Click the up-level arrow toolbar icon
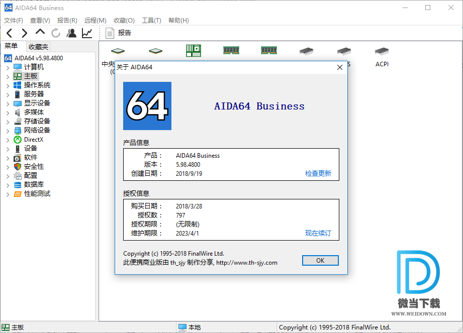Image resolution: width=463 pixels, height=333 pixels. click(x=40, y=32)
